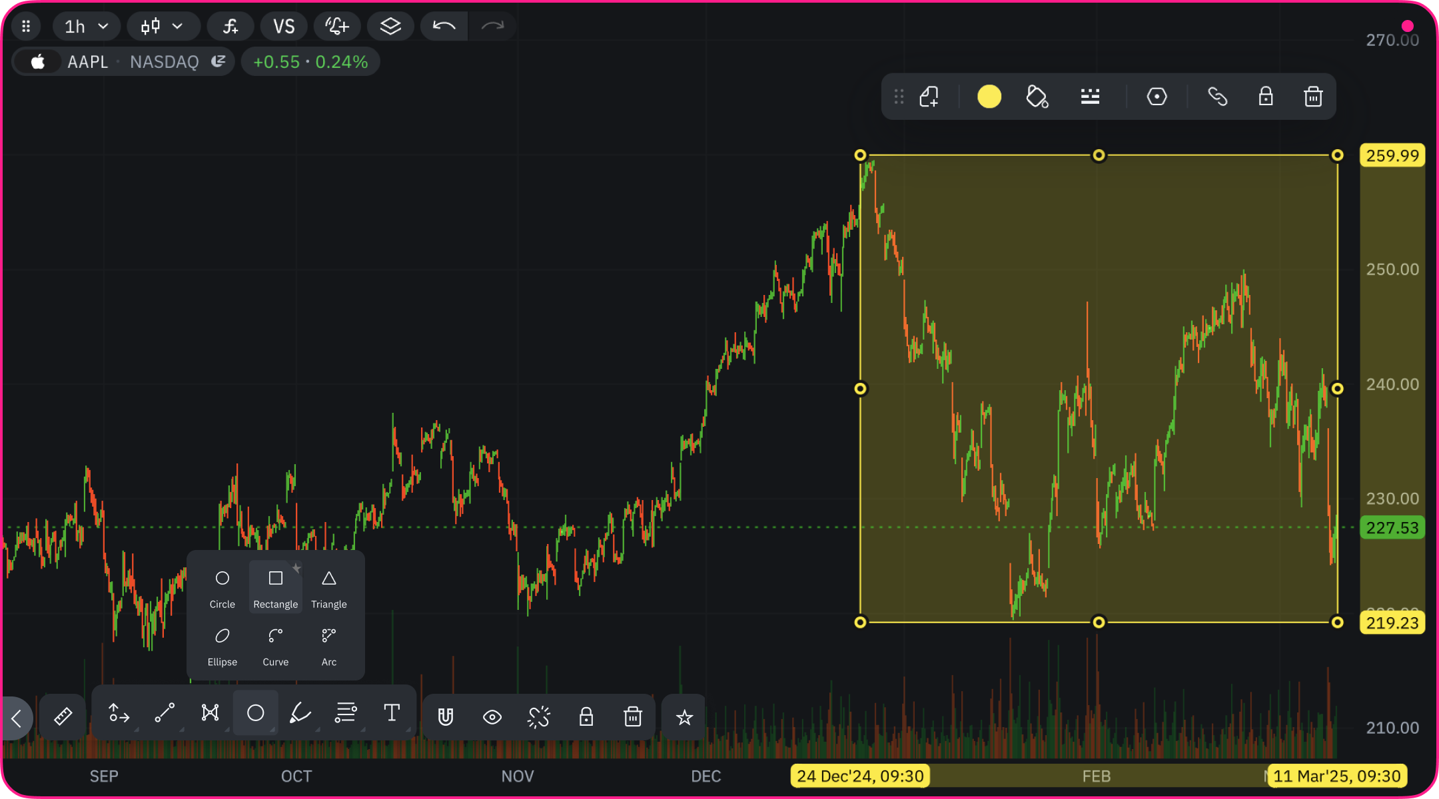Choose Ellipse from the shapes menu
This screenshot has width=1439, height=799.
(x=222, y=645)
